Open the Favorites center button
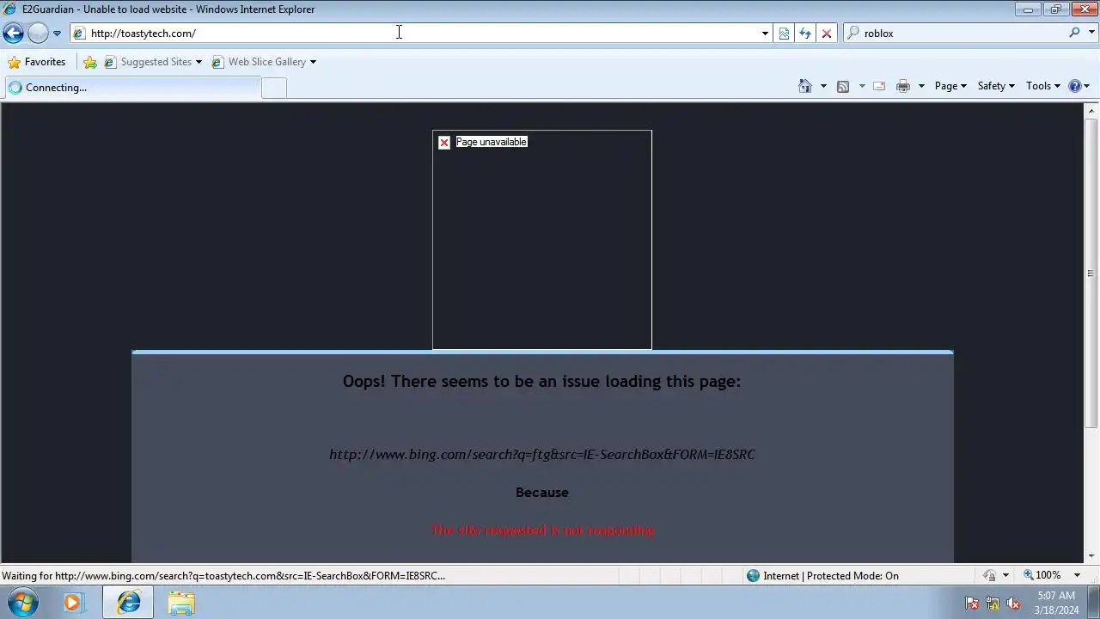 tap(36, 62)
